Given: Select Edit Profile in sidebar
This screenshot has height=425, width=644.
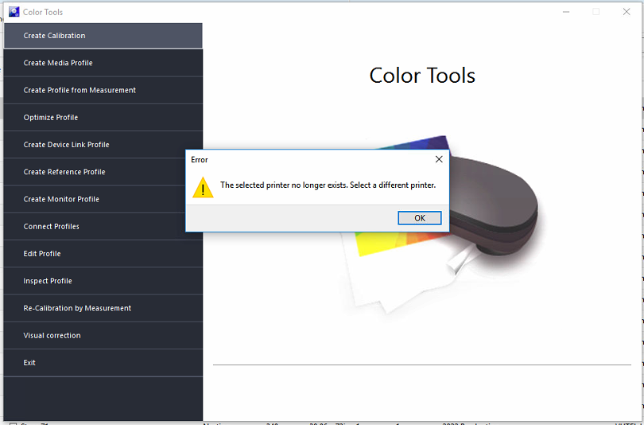Looking at the screenshot, I should (103, 254).
